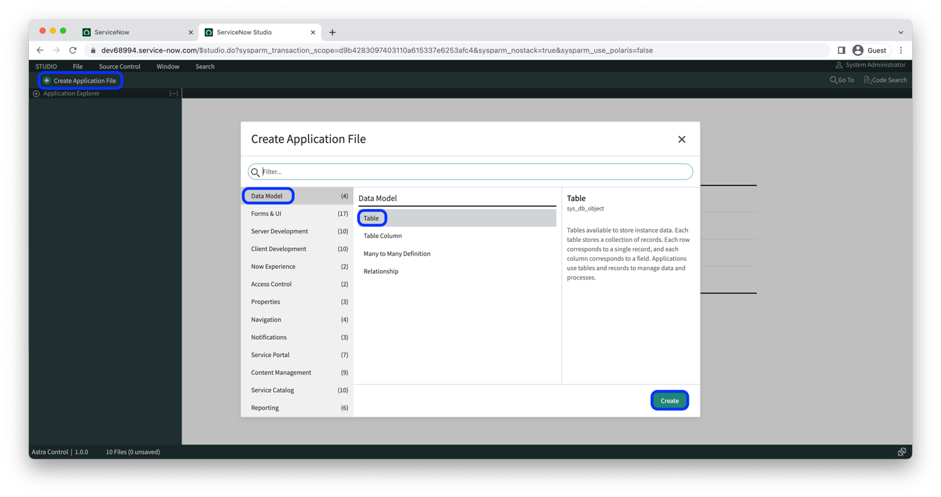The height and width of the screenshot is (497, 941).
Task: Open Code Search
Action: (x=885, y=80)
